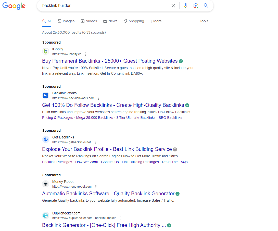The height and width of the screenshot is (231, 278).
Task: Open the three-dot menu next to duplichecker.com URL
Action: coord(120,218)
